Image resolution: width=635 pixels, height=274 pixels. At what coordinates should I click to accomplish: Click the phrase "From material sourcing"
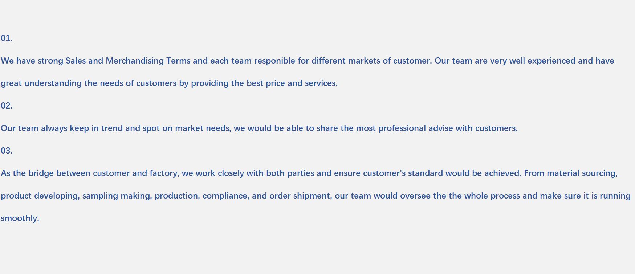570,173
